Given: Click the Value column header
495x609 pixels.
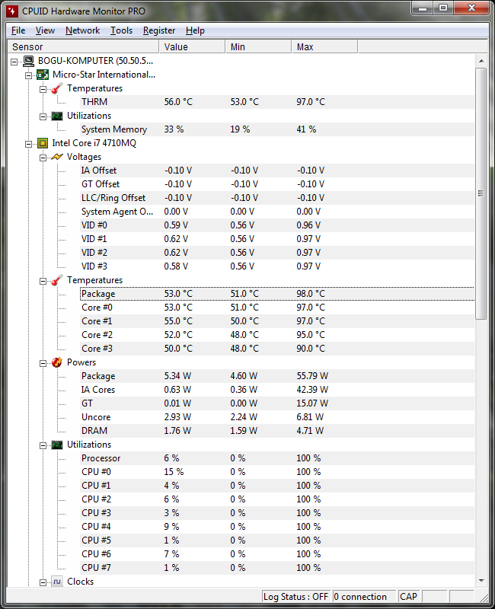Looking at the screenshot, I should (192, 46).
